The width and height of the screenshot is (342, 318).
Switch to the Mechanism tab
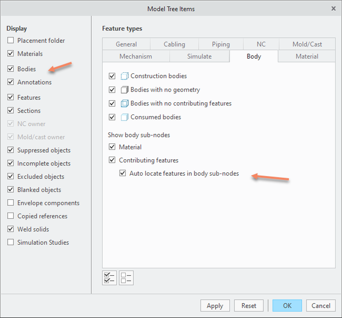point(135,56)
